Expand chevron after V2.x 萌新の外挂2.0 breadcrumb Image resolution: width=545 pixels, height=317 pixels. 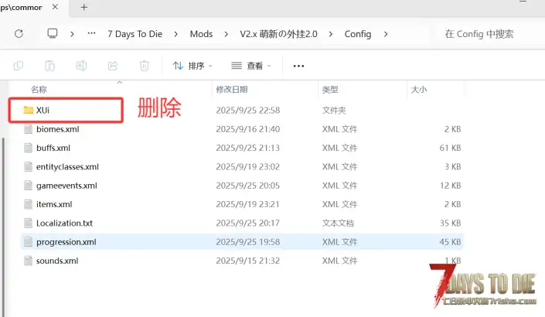[331, 34]
